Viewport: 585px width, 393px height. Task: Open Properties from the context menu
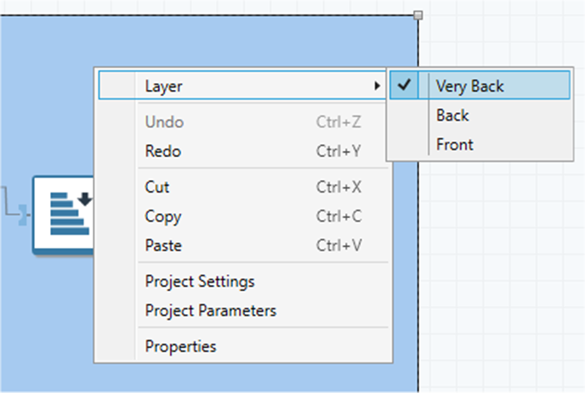(x=180, y=346)
